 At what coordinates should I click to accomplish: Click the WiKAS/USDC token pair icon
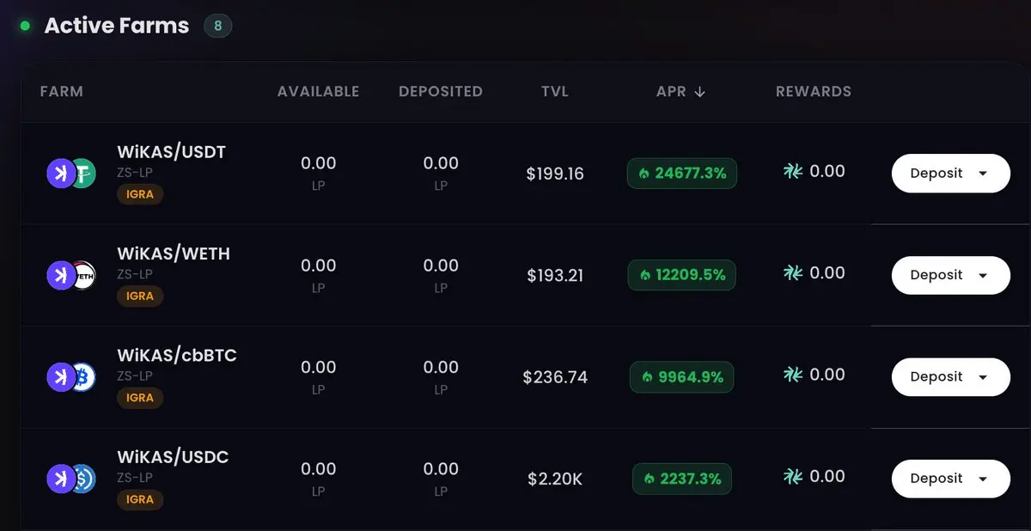click(70, 479)
